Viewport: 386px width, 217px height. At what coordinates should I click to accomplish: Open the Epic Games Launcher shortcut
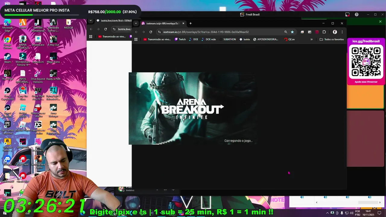(8, 128)
